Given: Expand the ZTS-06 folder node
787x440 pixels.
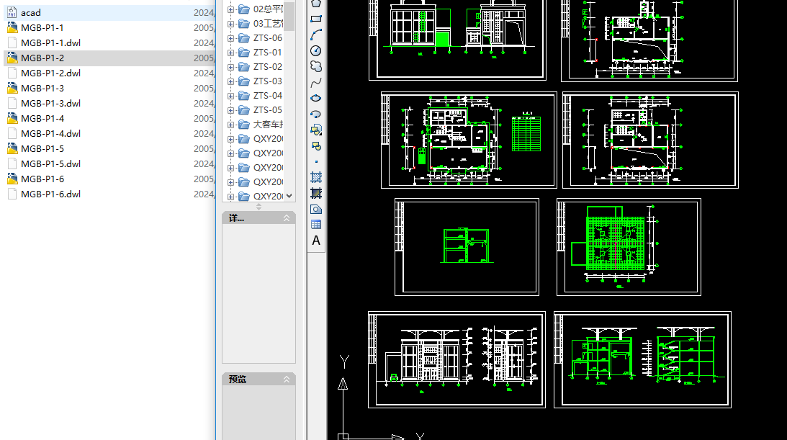Looking at the screenshot, I should point(230,38).
